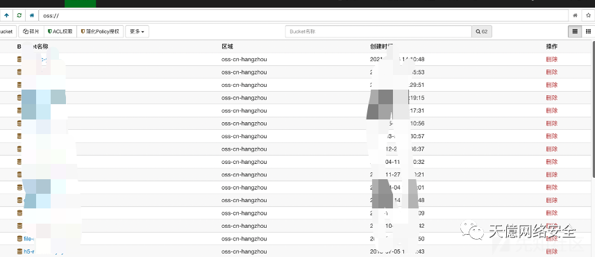Open 简化Policy授权 dialog
This screenshot has width=595, height=257.
point(100,31)
